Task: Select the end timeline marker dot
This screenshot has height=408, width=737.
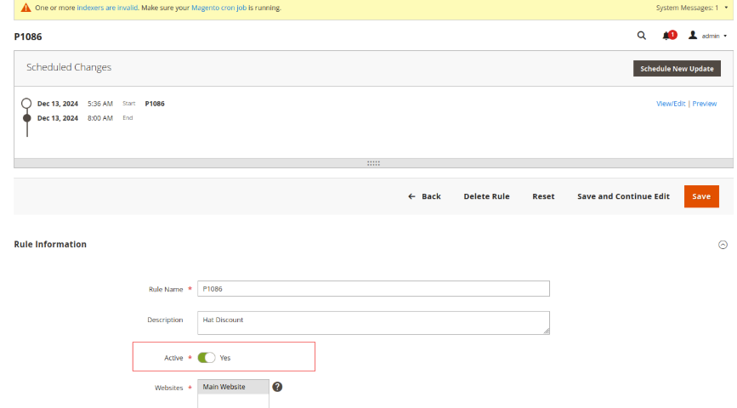Action: 27,118
